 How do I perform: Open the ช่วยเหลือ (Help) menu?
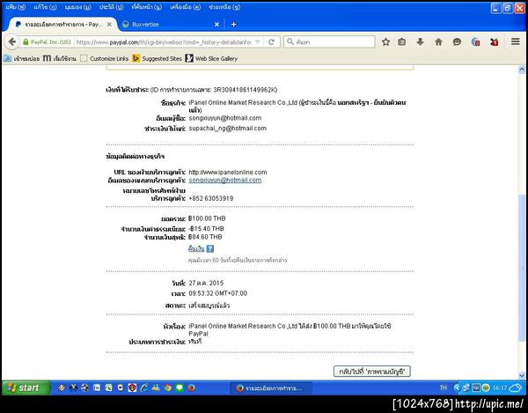[x=224, y=7]
